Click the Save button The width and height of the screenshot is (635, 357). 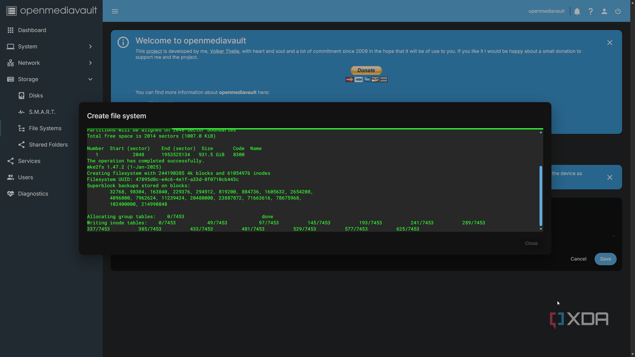[x=605, y=259]
